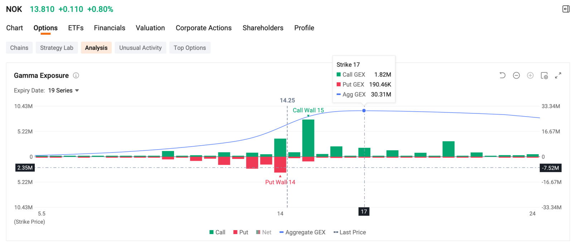Open the Corporate Actions tab
Image resolution: width=573 pixels, height=243 pixels.
point(204,28)
